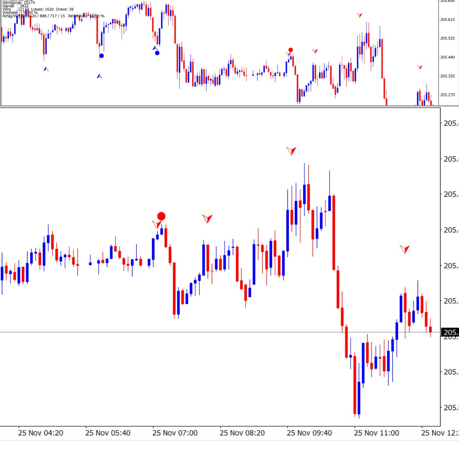Click the rightmost blue dot in the upper chart
Viewport: 459px width, 467px height.
pos(157,53)
